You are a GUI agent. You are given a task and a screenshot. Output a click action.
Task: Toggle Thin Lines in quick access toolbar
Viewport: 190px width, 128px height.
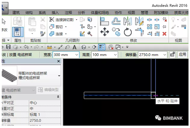coord(102,47)
